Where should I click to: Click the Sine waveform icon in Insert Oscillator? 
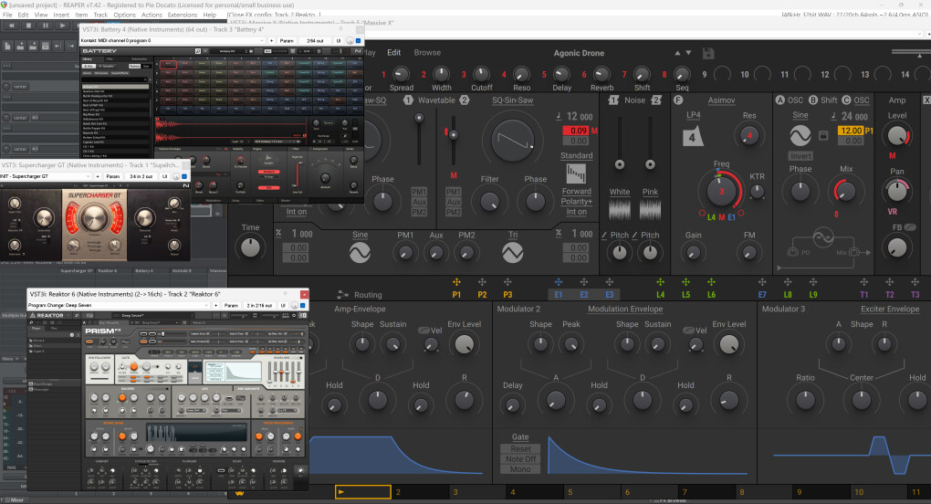[800, 136]
